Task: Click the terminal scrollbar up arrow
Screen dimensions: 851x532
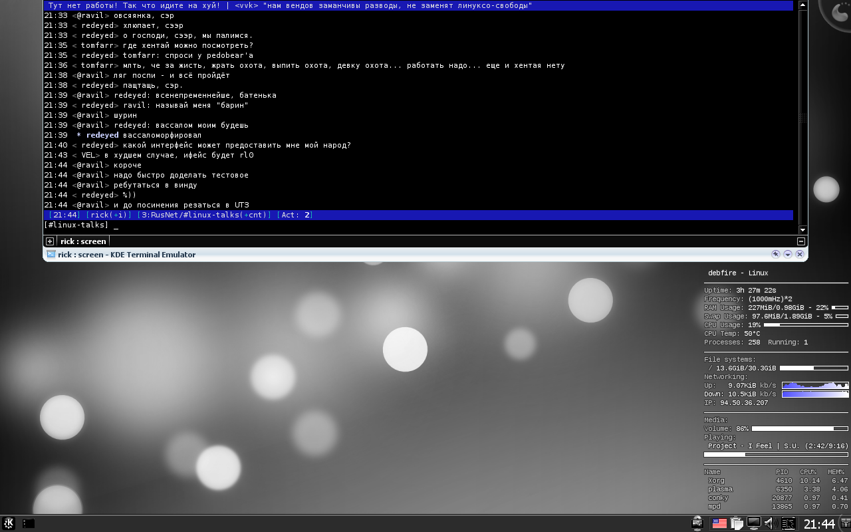Action: tap(802, 5)
